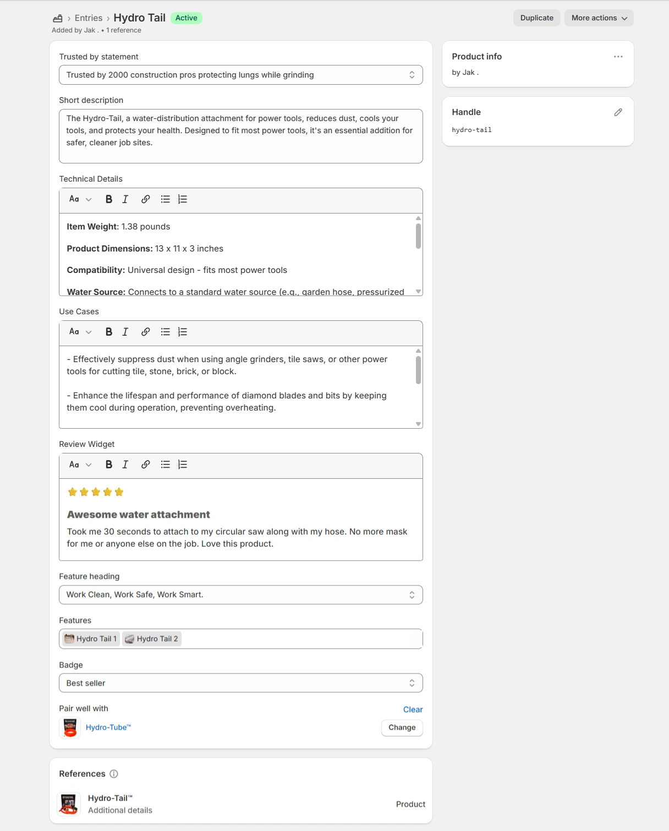Open text style menu in Review Widget
The height and width of the screenshot is (831, 669).
[80, 464]
